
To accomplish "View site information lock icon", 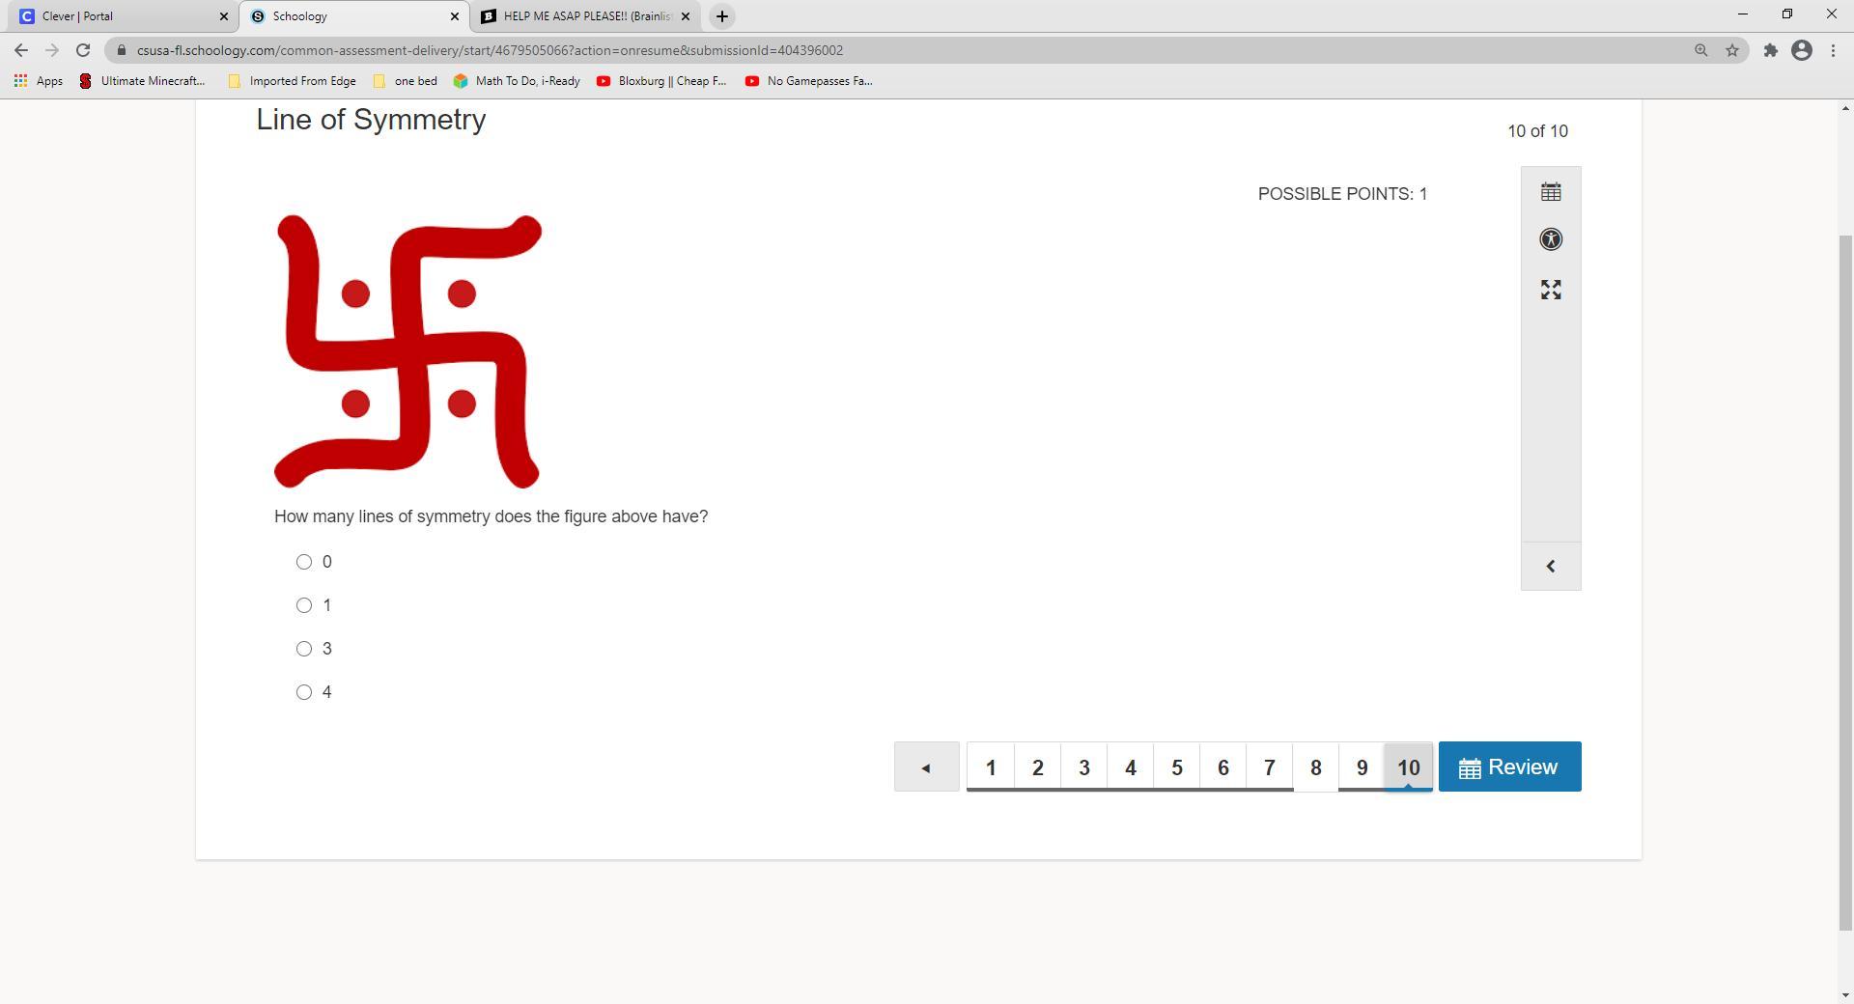I will (121, 50).
